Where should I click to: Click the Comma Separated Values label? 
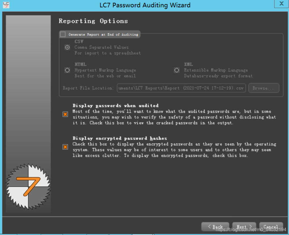pos(102,47)
